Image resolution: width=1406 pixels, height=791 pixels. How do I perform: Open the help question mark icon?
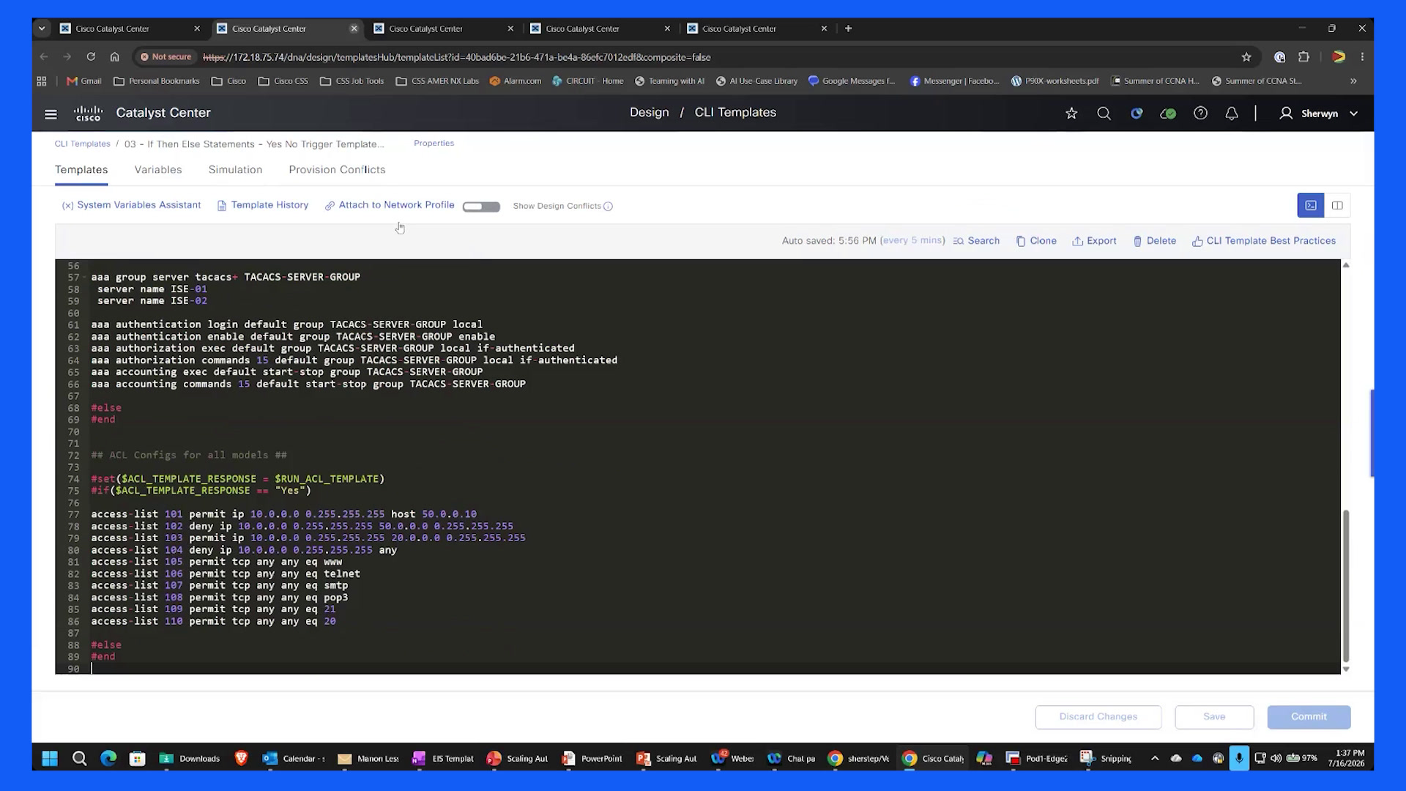[x=1200, y=114]
